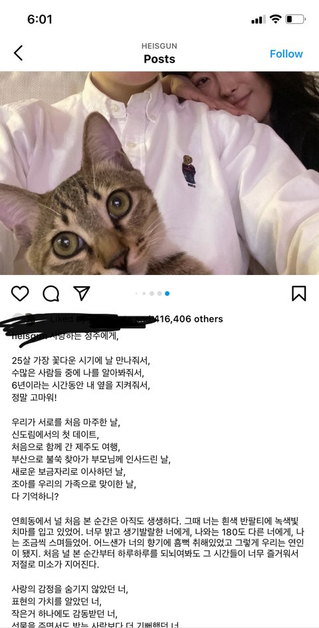Share the post with the paper plane icon

(x=82, y=293)
